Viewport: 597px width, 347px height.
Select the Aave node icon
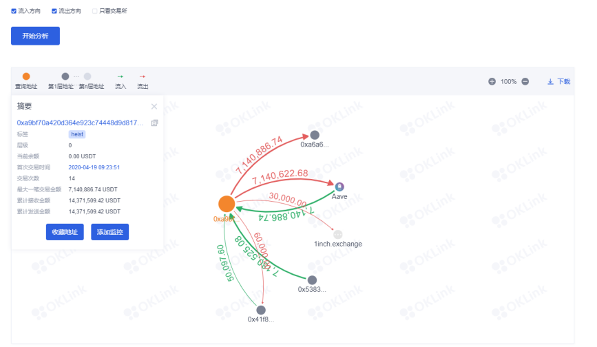click(339, 186)
